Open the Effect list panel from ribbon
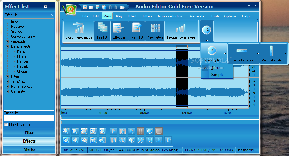Viewport: 289px width, 156px height. pos(119,31)
